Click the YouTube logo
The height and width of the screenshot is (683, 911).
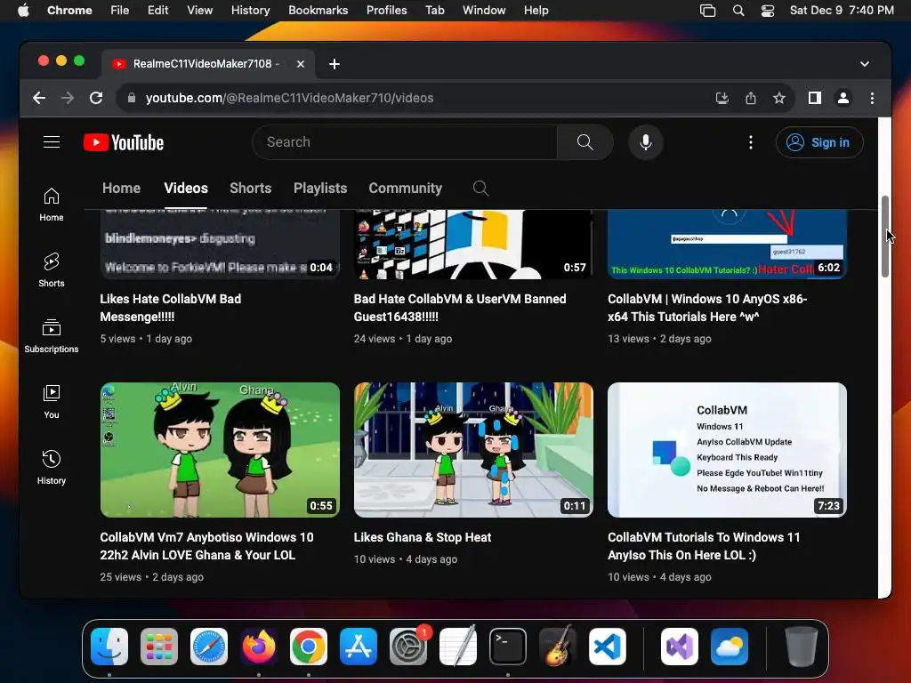124,142
